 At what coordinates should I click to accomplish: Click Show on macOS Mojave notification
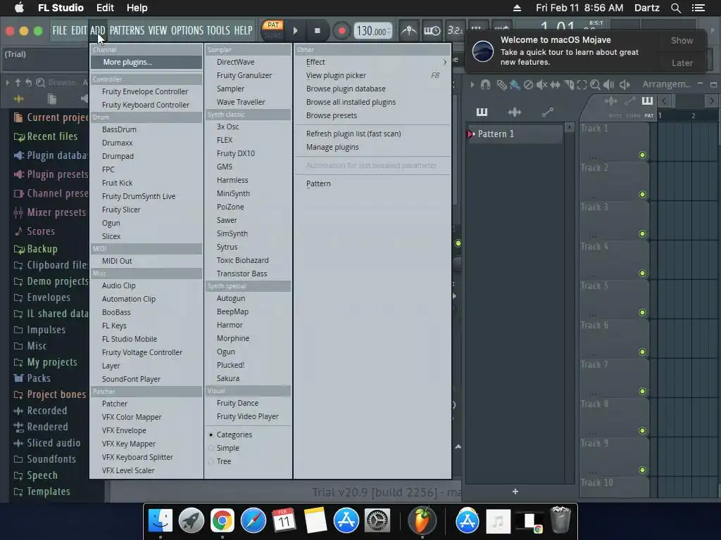coord(682,40)
